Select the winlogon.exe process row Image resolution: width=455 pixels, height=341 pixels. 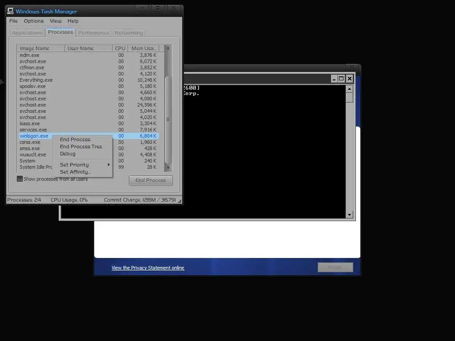point(88,136)
